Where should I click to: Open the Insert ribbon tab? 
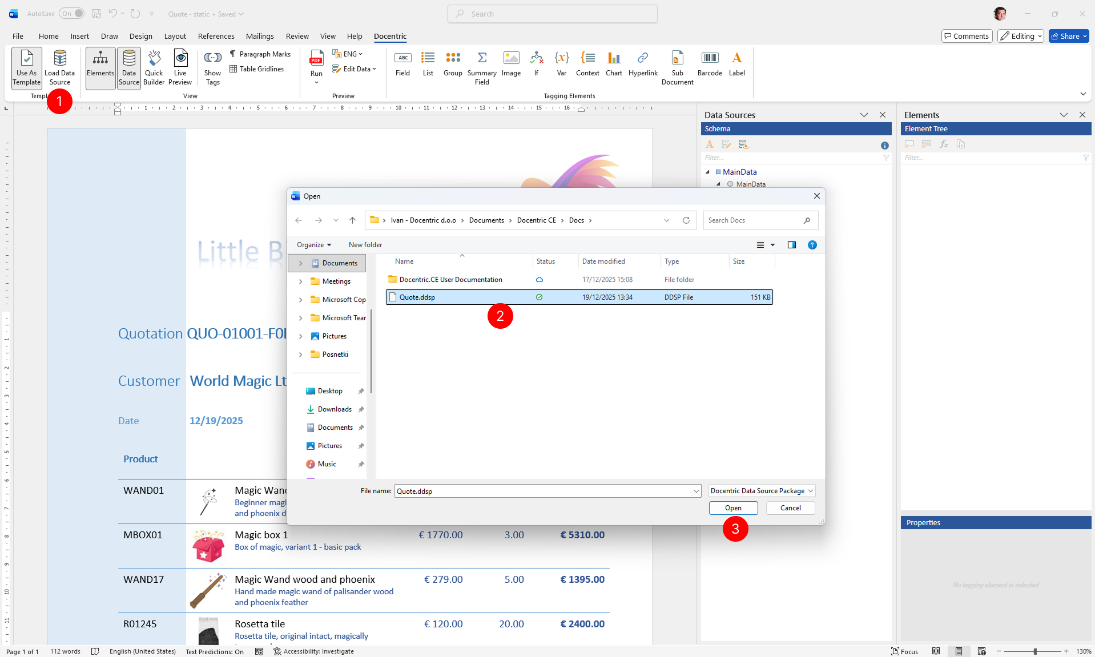[x=79, y=36]
